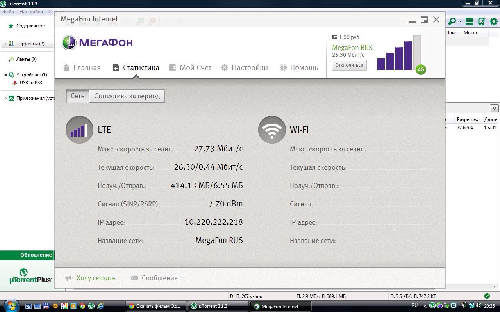
Task: Open the Главная tab
Action: (x=82, y=67)
